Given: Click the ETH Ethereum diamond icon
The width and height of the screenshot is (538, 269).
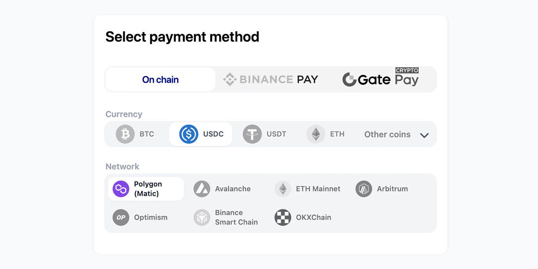Looking at the screenshot, I should pos(316,134).
